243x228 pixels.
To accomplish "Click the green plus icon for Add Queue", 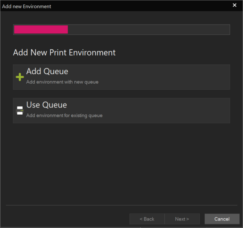I will tap(20, 77).
